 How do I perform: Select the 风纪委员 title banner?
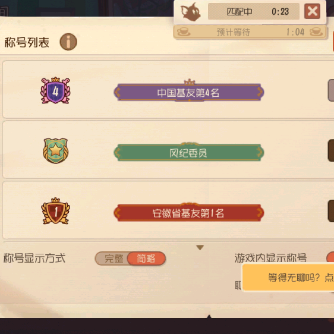(189, 152)
